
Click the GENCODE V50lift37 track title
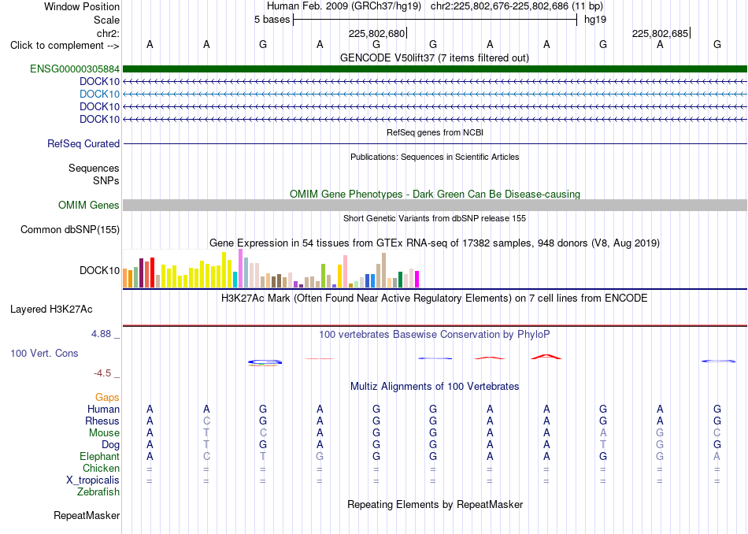pos(435,57)
